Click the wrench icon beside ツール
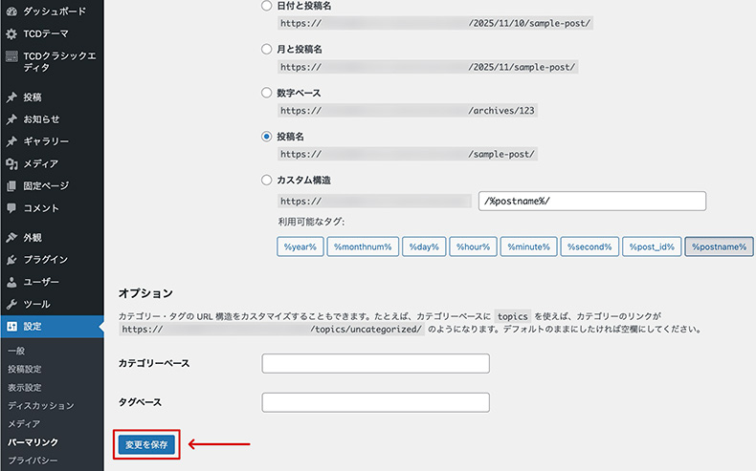756x471 pixels. tap(11, 304)
